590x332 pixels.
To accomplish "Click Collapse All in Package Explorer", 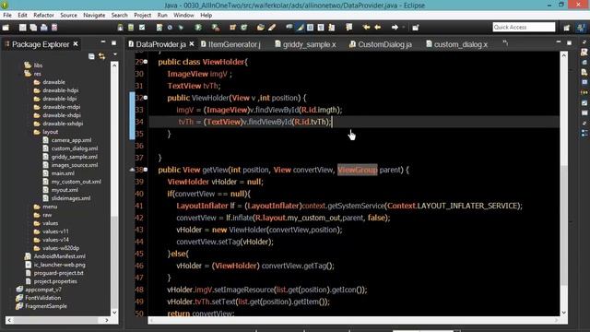I will (91, 56).
